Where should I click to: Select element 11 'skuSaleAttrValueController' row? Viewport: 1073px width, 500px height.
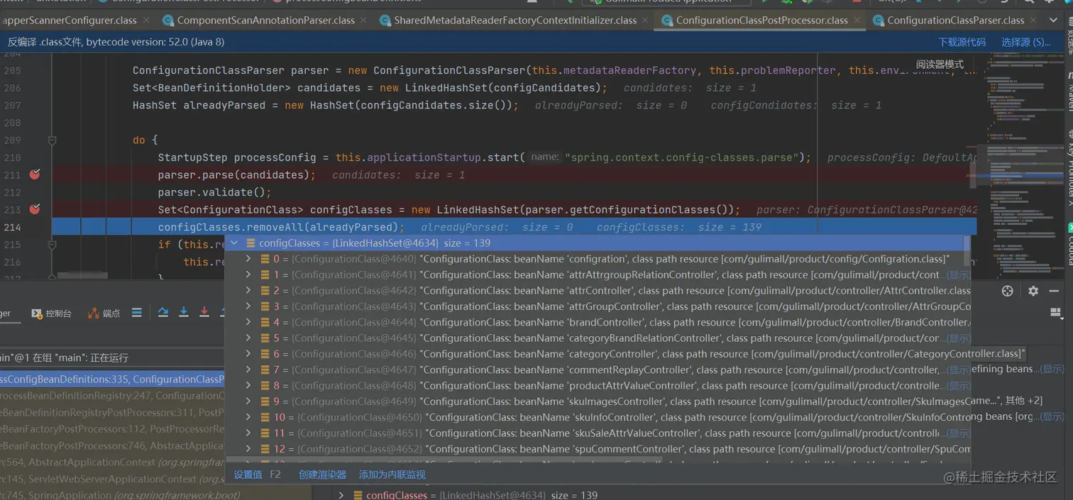point(598,433)
